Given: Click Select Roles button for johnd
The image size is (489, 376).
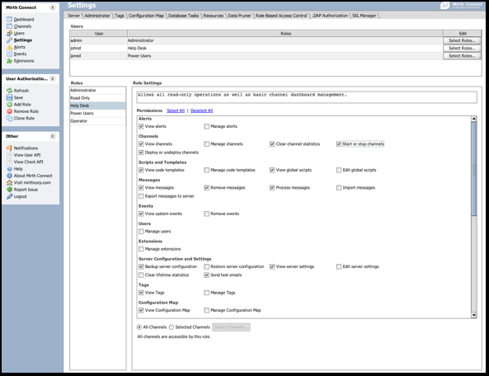Looking at the screenshot, I should click(462, 49).
